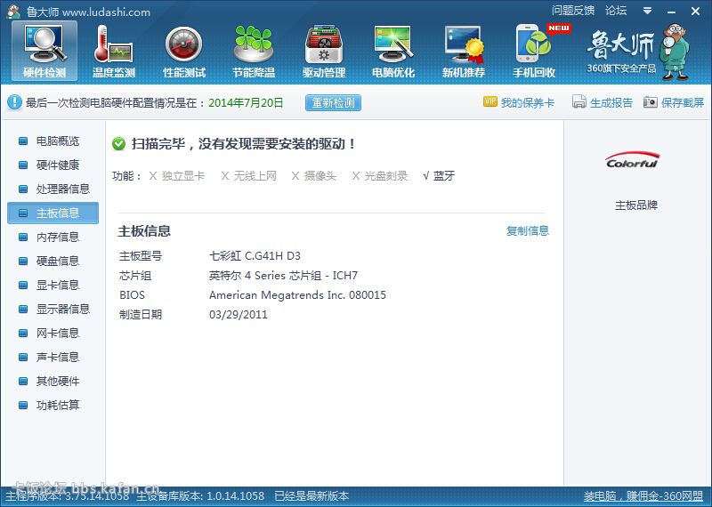Screen dimensions: 712x507
Task: Click the VIP badge icon
Action: point(490,101)
